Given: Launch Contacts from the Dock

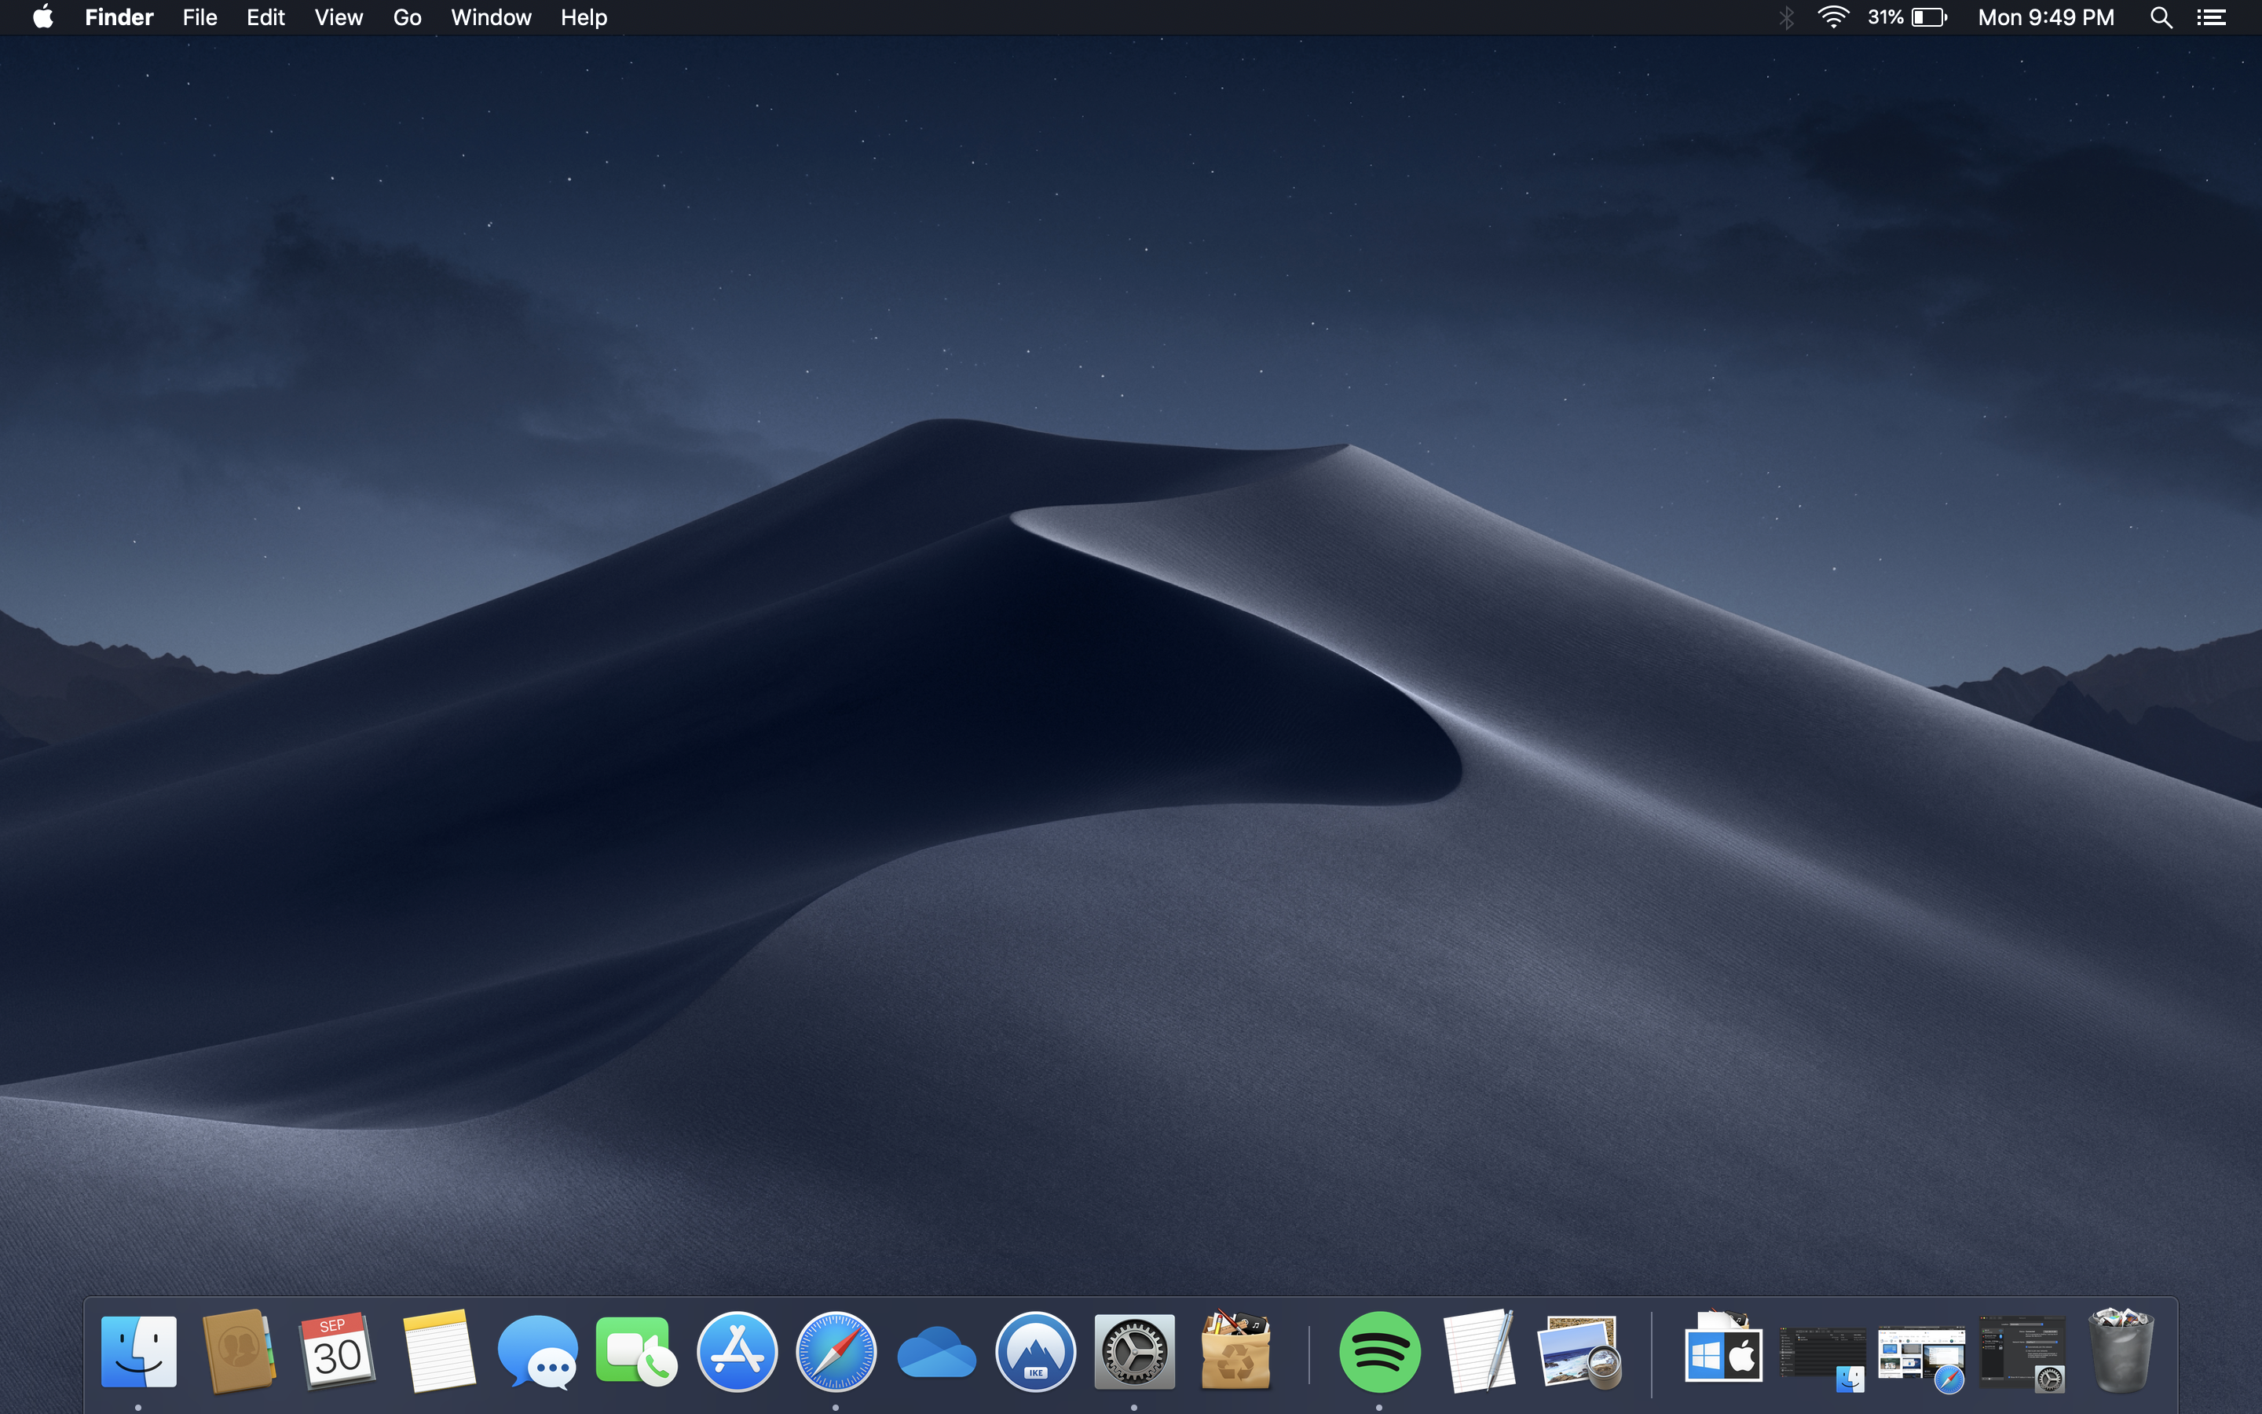Looking at the screenshot, I should pos(238,1352).
